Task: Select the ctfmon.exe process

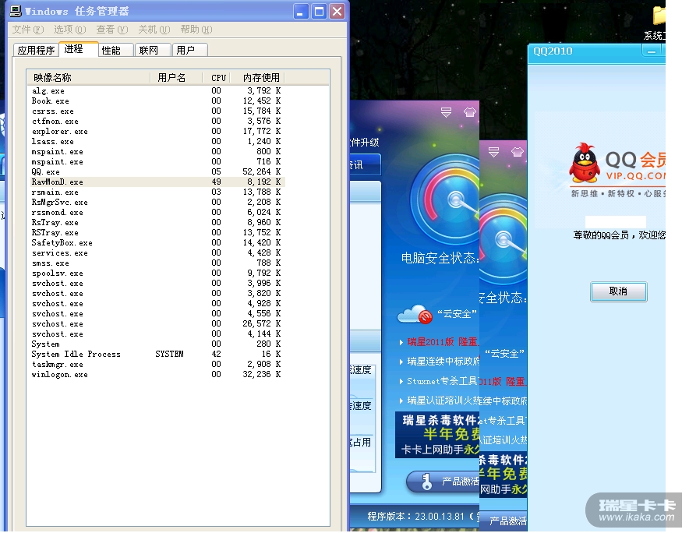Action: [x=157, y=122]
